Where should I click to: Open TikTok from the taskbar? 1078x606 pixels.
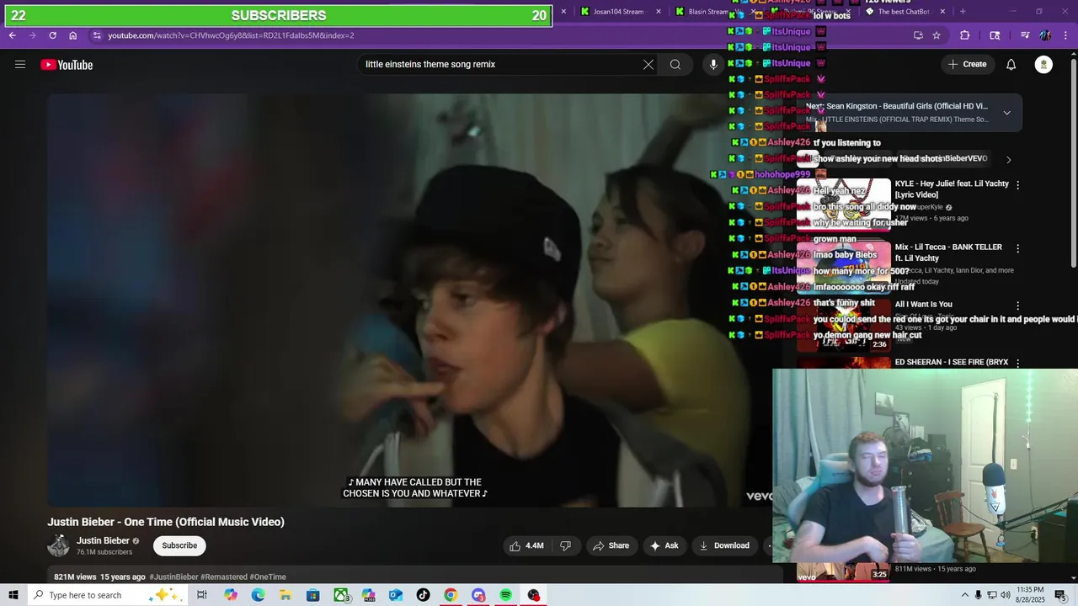(423, 595)
